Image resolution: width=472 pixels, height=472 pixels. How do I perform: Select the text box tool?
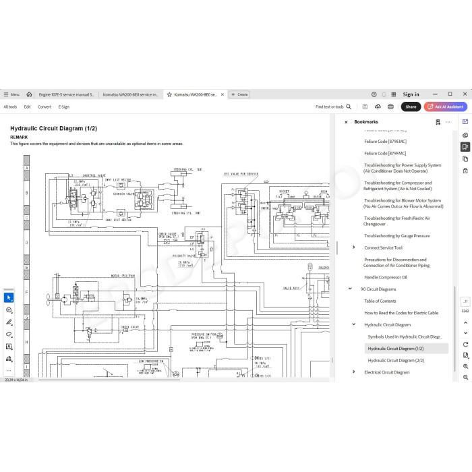point(9,347)
